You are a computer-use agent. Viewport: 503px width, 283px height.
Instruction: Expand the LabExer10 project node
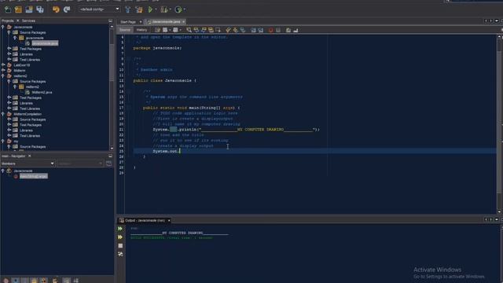pyautogui.click(x=3, y=65)
